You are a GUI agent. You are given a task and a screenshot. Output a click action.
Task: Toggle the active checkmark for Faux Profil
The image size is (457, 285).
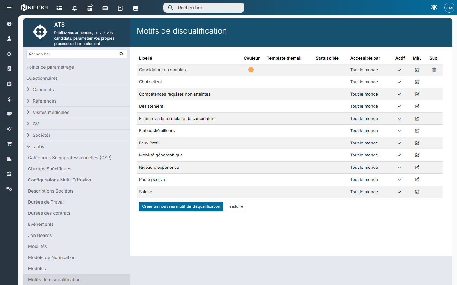pos(400,143)
